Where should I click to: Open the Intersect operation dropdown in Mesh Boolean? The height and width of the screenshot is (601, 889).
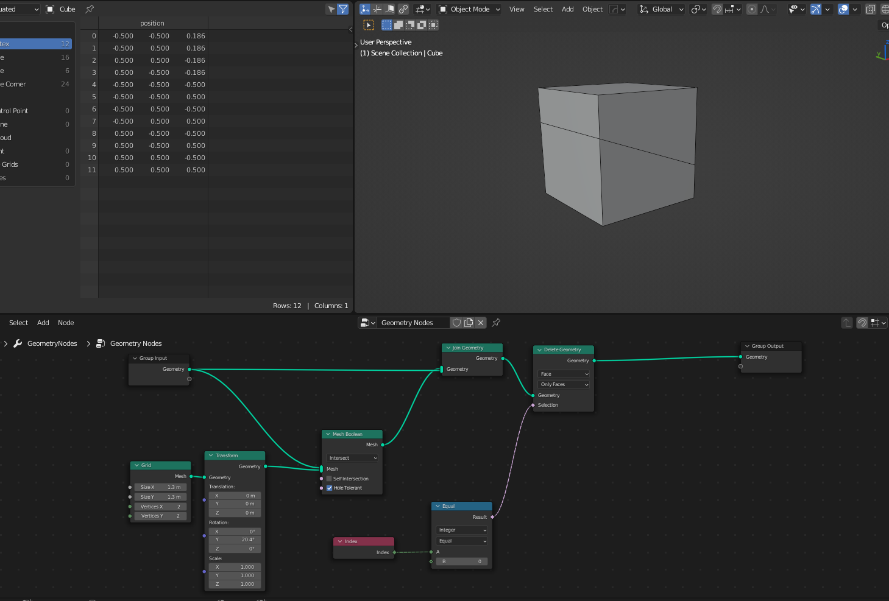click(x=353, y=458)
